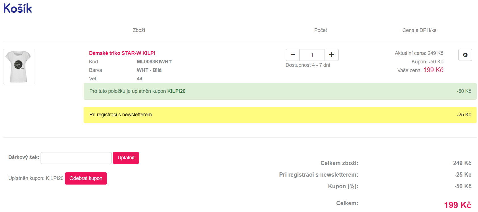Focus the Dárkový šek input field
The width and height of the screenshot is (478, 212).
76,158
